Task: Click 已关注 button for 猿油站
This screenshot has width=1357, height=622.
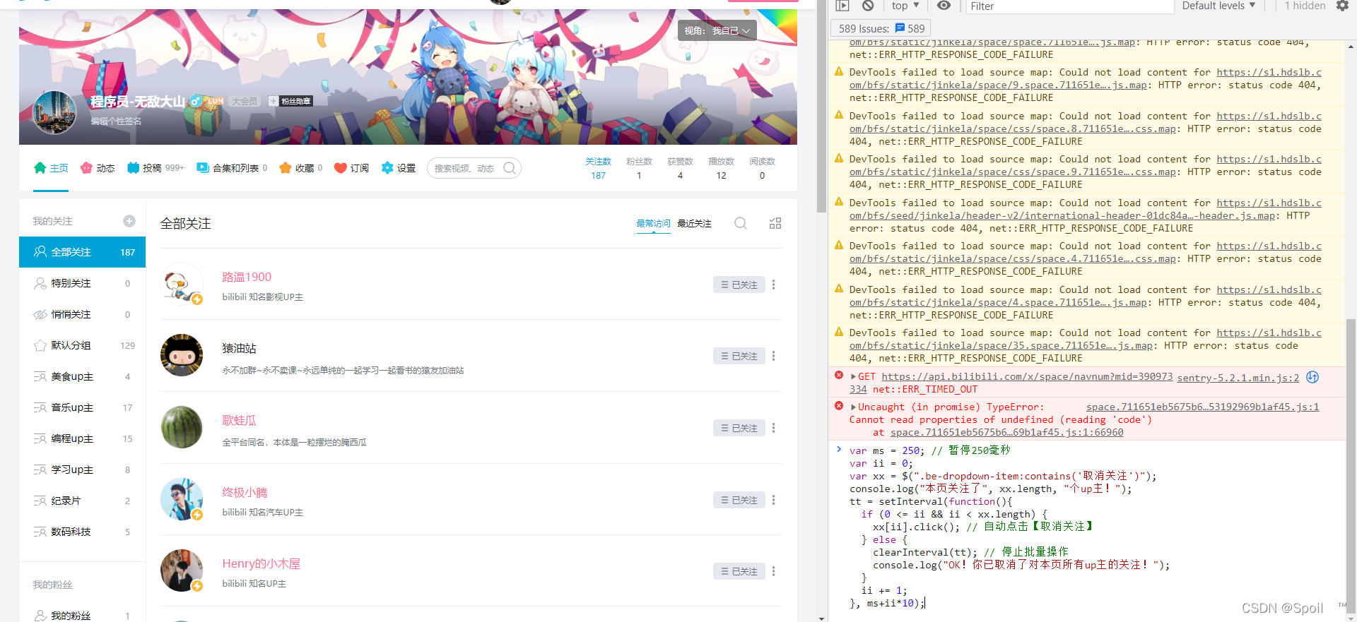Action: 739,356
